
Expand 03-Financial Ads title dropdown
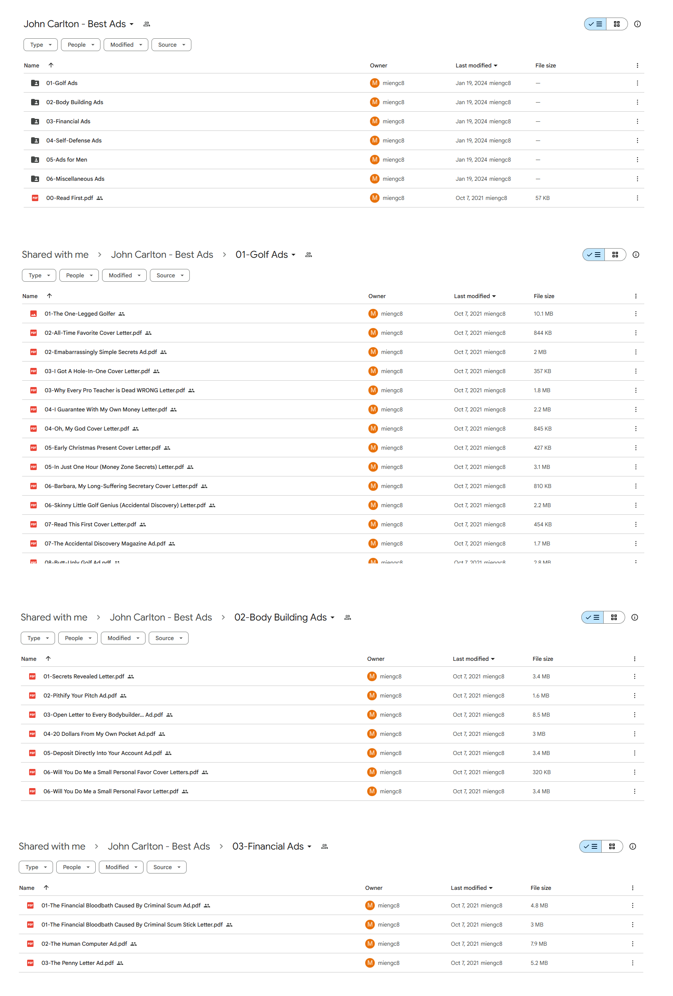[x=309, y=846]
